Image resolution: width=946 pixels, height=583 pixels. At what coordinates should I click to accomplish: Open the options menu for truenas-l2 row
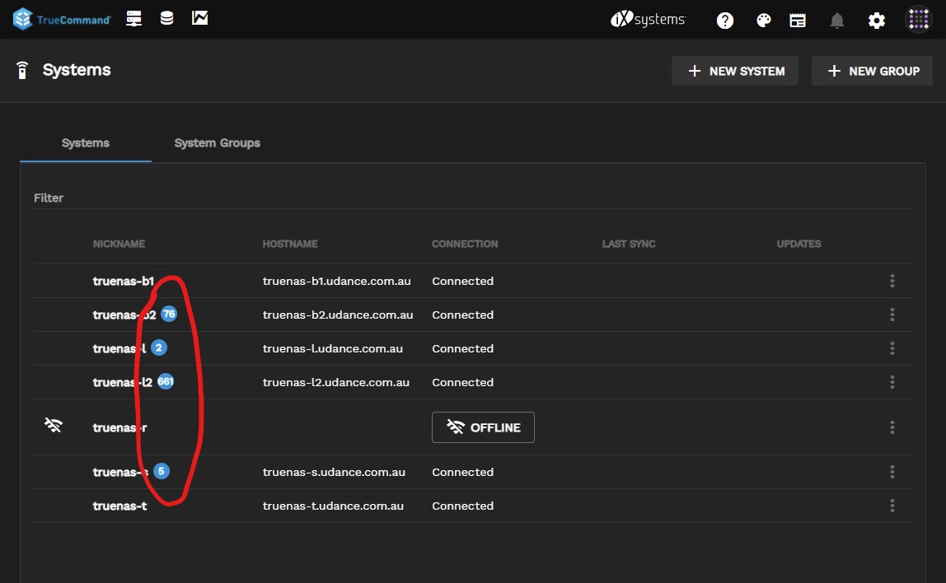(892, 382)
